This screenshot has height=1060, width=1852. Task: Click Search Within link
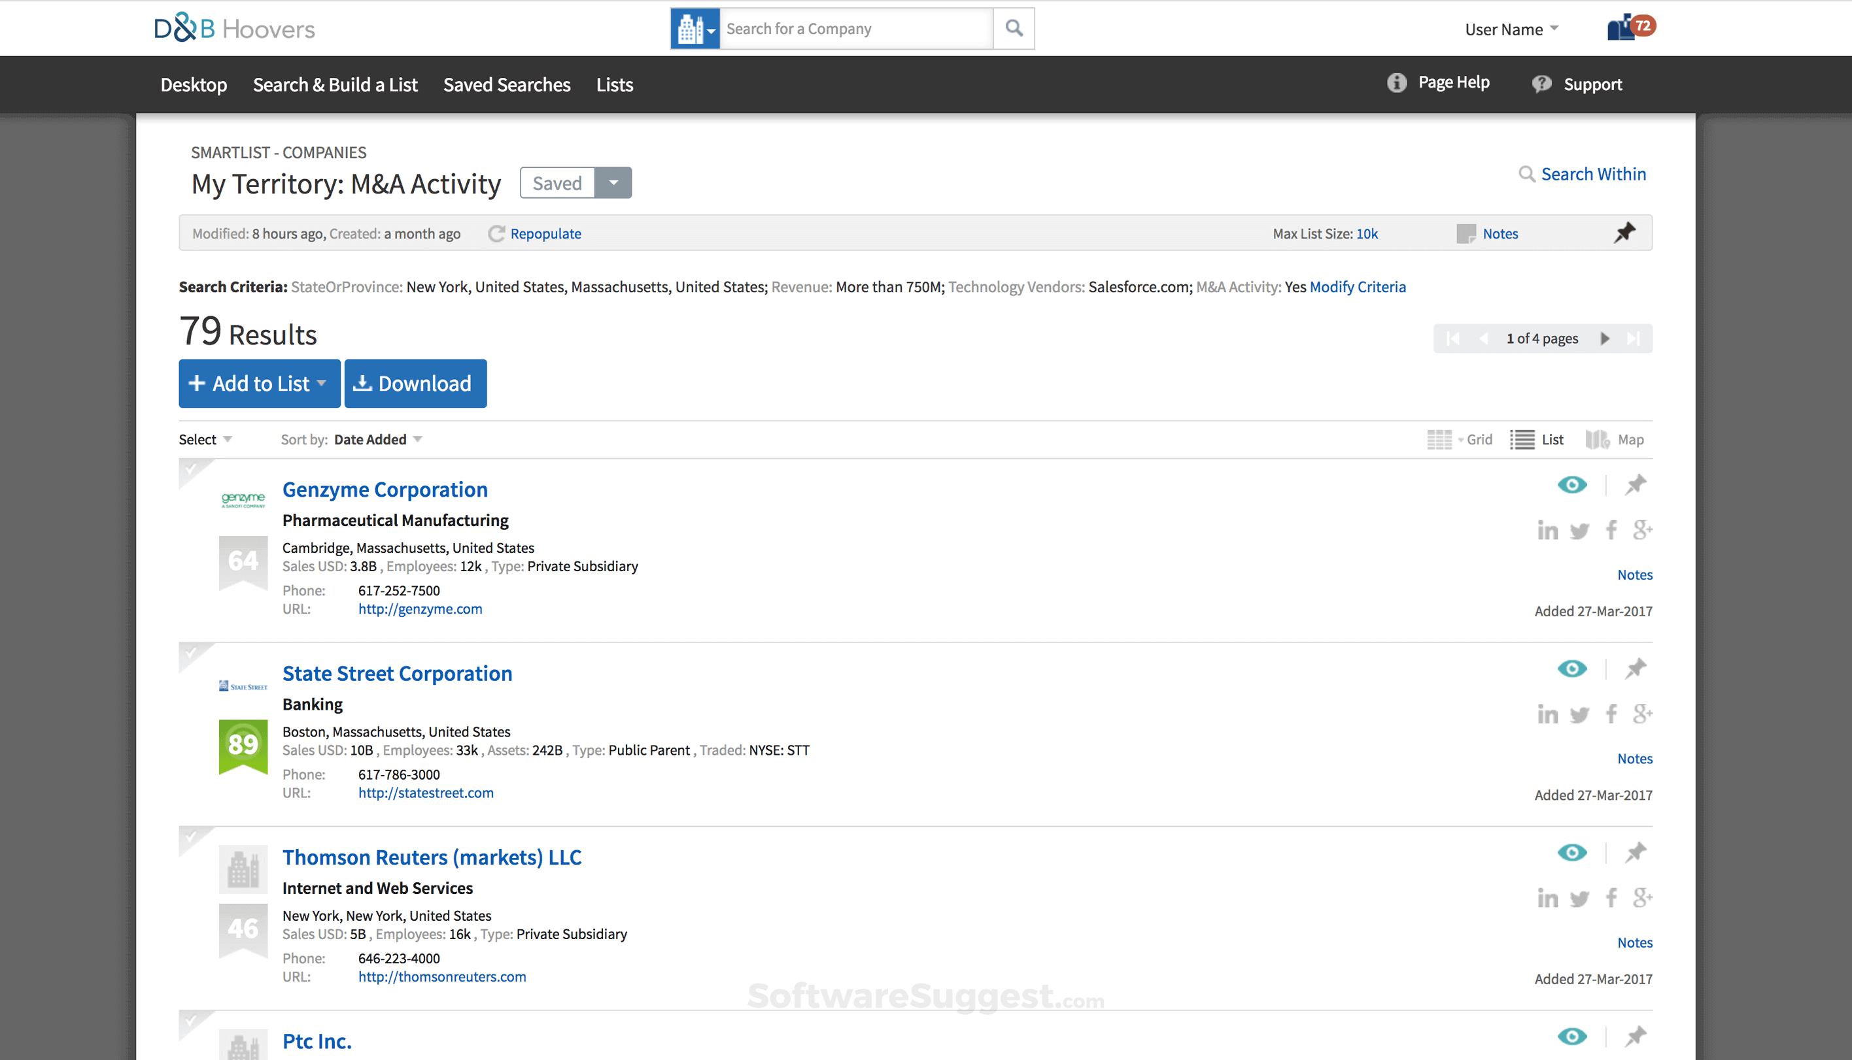(1594, 174)
